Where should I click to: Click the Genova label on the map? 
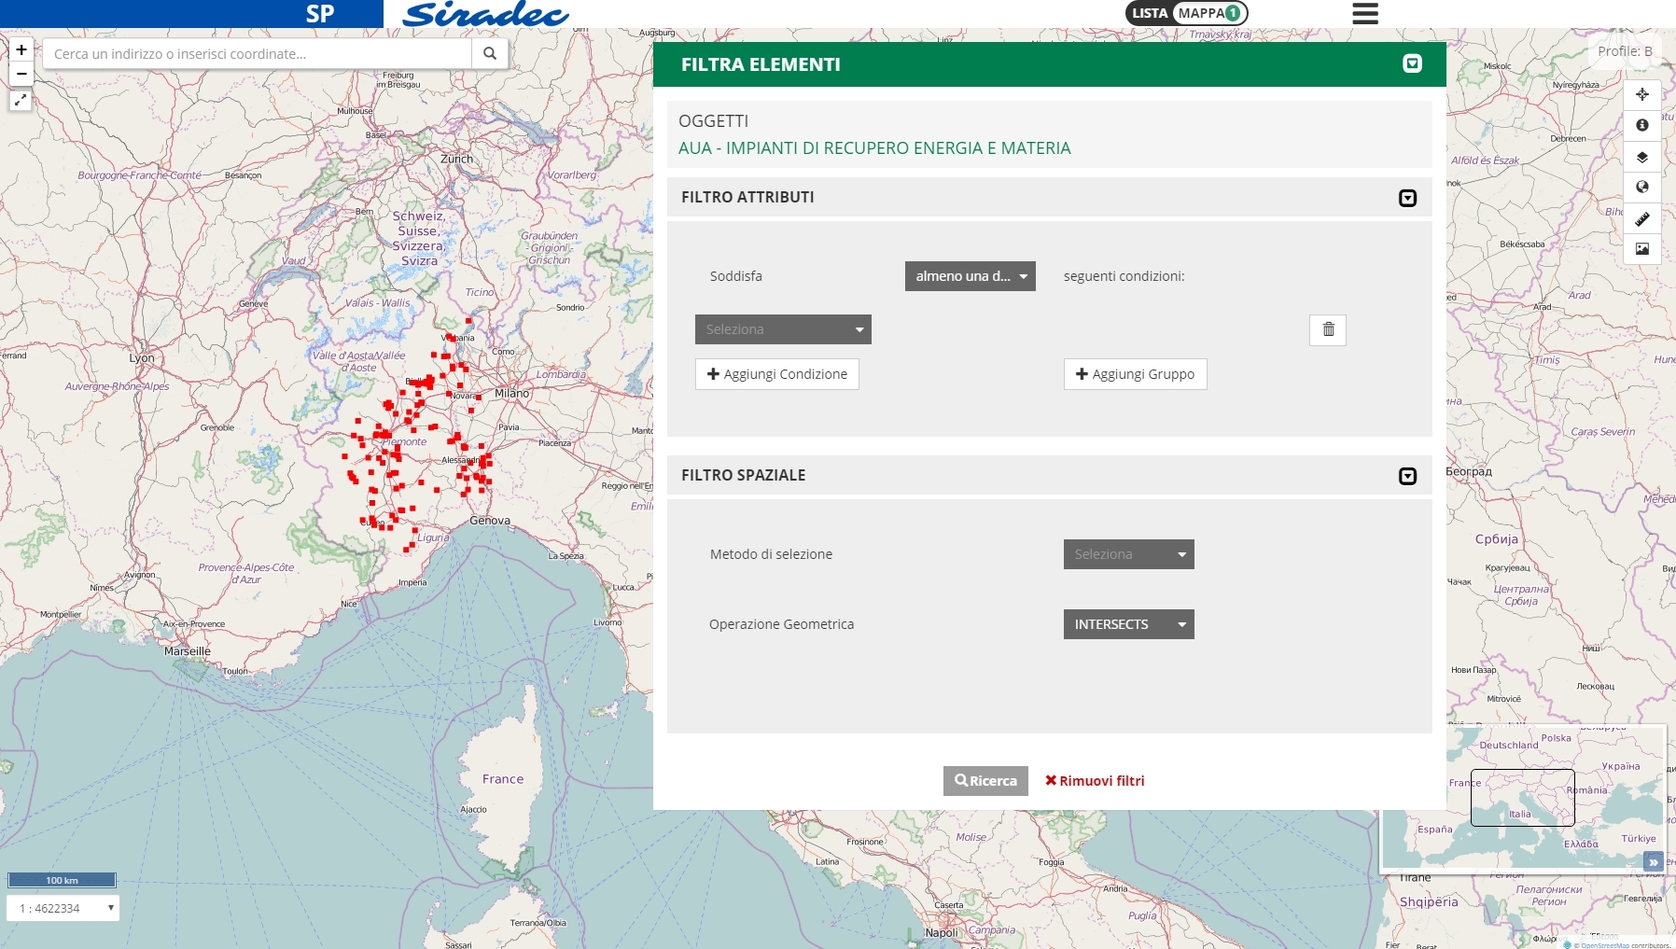pyautogui.click(x=490, y=520)
